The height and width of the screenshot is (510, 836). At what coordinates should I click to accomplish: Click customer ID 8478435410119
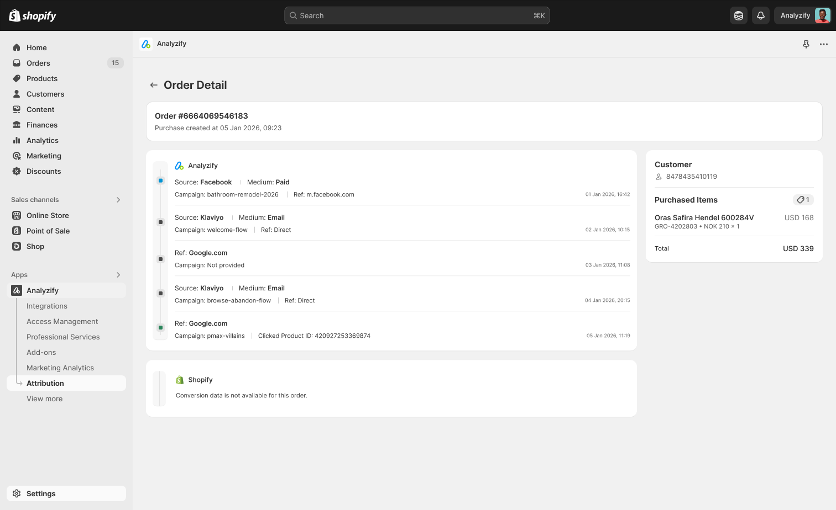pos(691,177)
